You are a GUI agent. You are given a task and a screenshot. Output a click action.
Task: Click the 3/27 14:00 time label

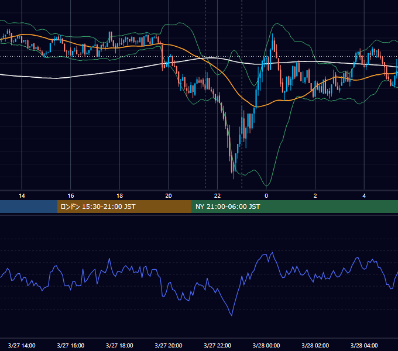coord(22,345)
